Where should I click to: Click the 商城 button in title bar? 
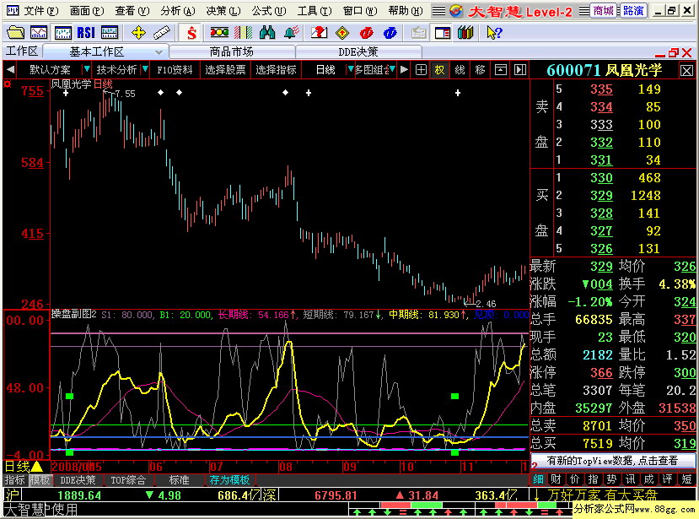point(603,11)
